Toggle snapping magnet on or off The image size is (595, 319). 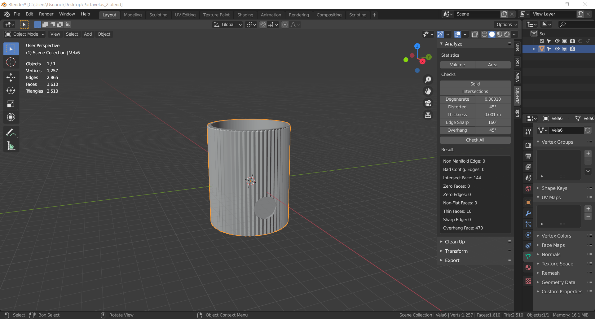263,25
